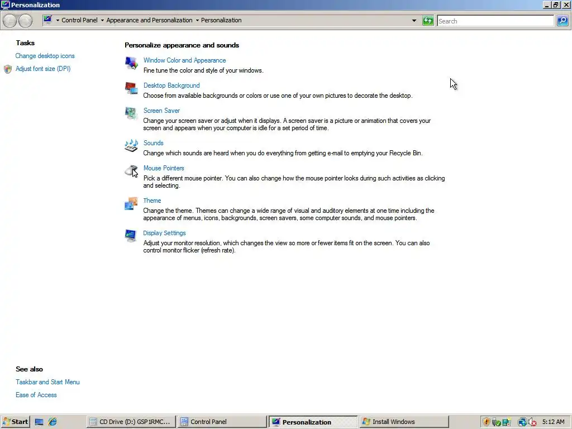This screenshot has height=429, width=572.
Task: Open Taskbar and Start Menu link
Action: tap(47, 382)
